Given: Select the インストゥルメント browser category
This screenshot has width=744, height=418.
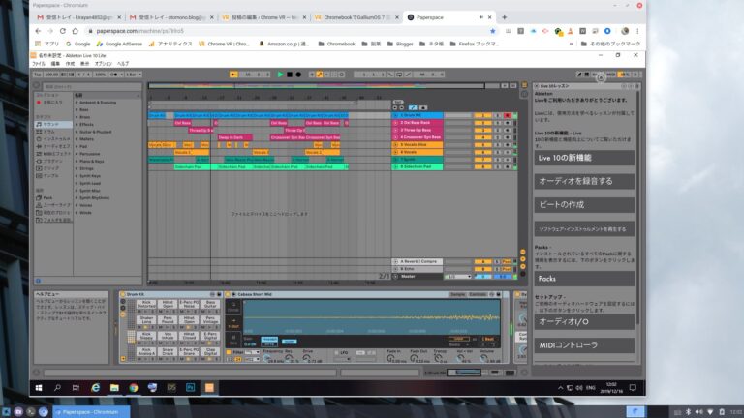Looking at the screenshot, I should tap(53, 139).
